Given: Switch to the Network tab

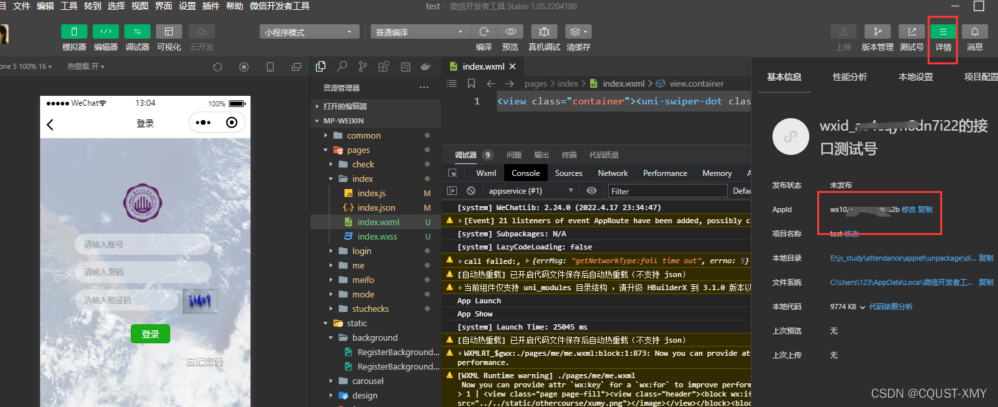Looking at the screenshot, I should (613, 173).
